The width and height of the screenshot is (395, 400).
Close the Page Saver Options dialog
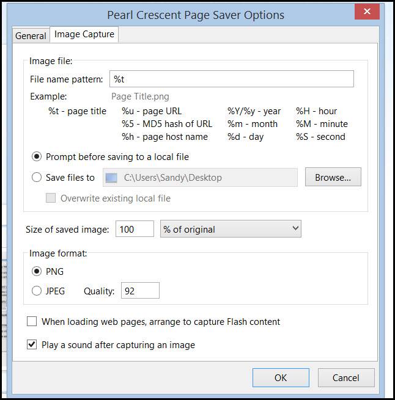[367, 13]
